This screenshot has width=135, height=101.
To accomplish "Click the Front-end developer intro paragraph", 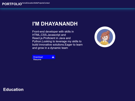I will 57,40.
